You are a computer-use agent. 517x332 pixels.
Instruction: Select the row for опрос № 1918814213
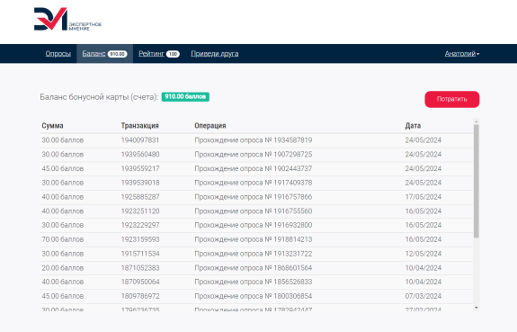coord(256,239)
